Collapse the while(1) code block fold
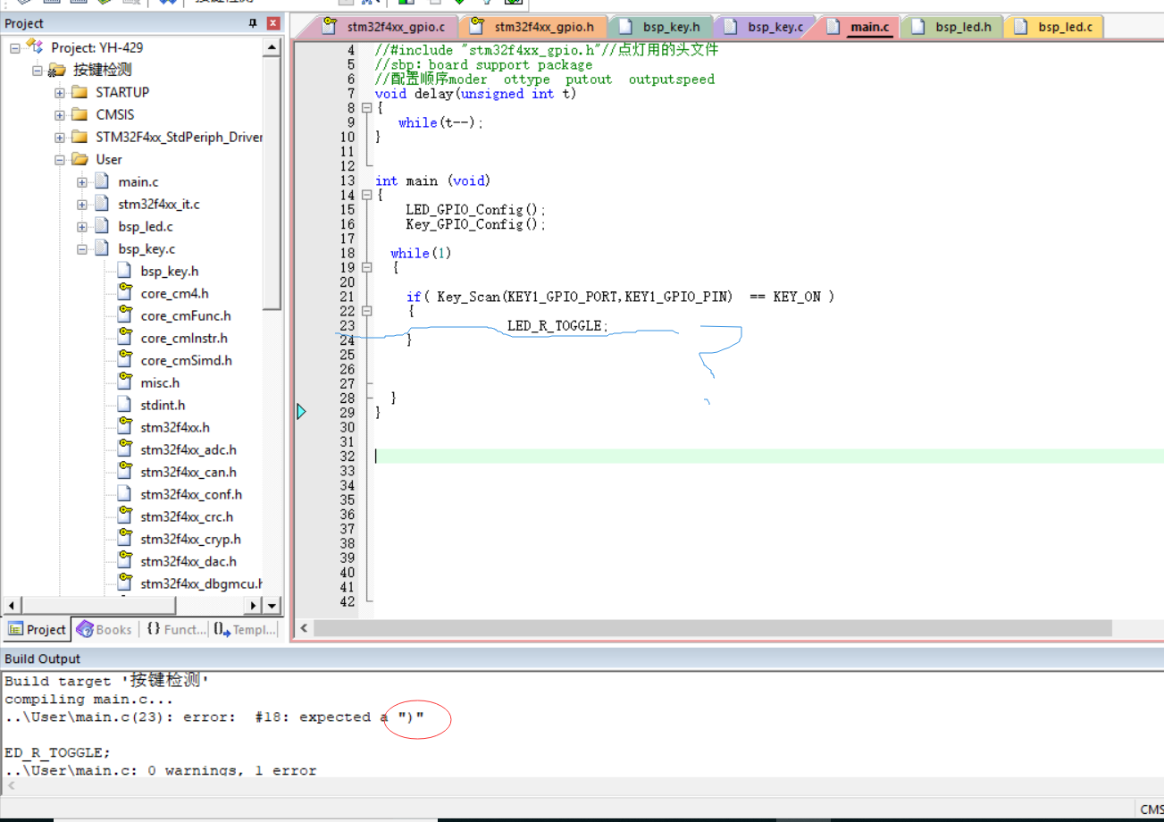The width and height of the screenshot is (1164, 822). (x=366, y=267)
